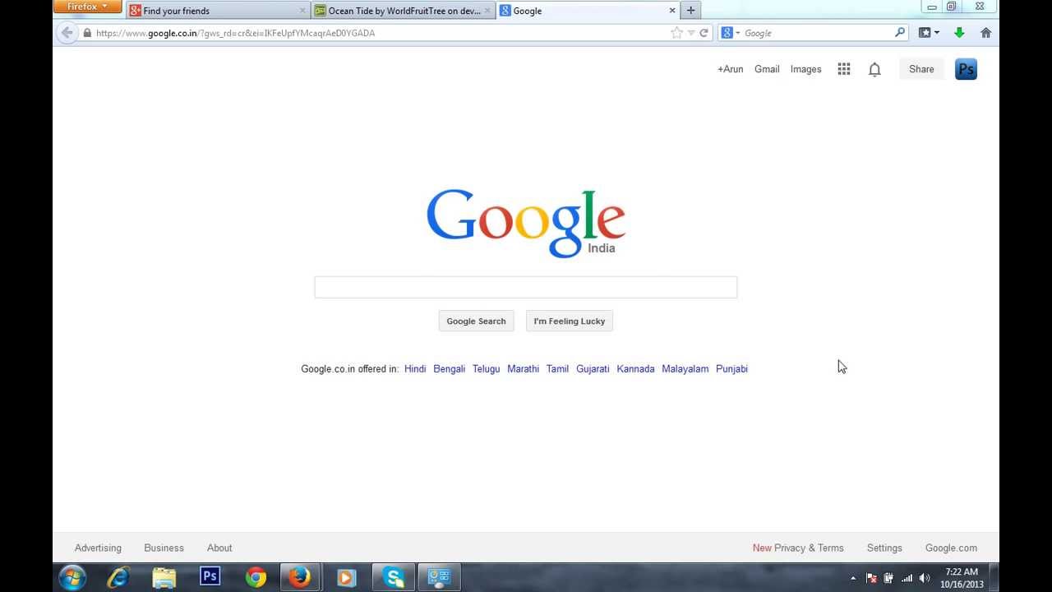Switch to Ocean Tide by WorldFruitTree tab

(404, 11)
